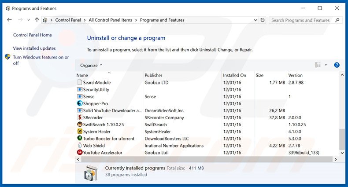Click Programs and Features breadcrumb
Screen dimensions: 348x187
point(162,20)
